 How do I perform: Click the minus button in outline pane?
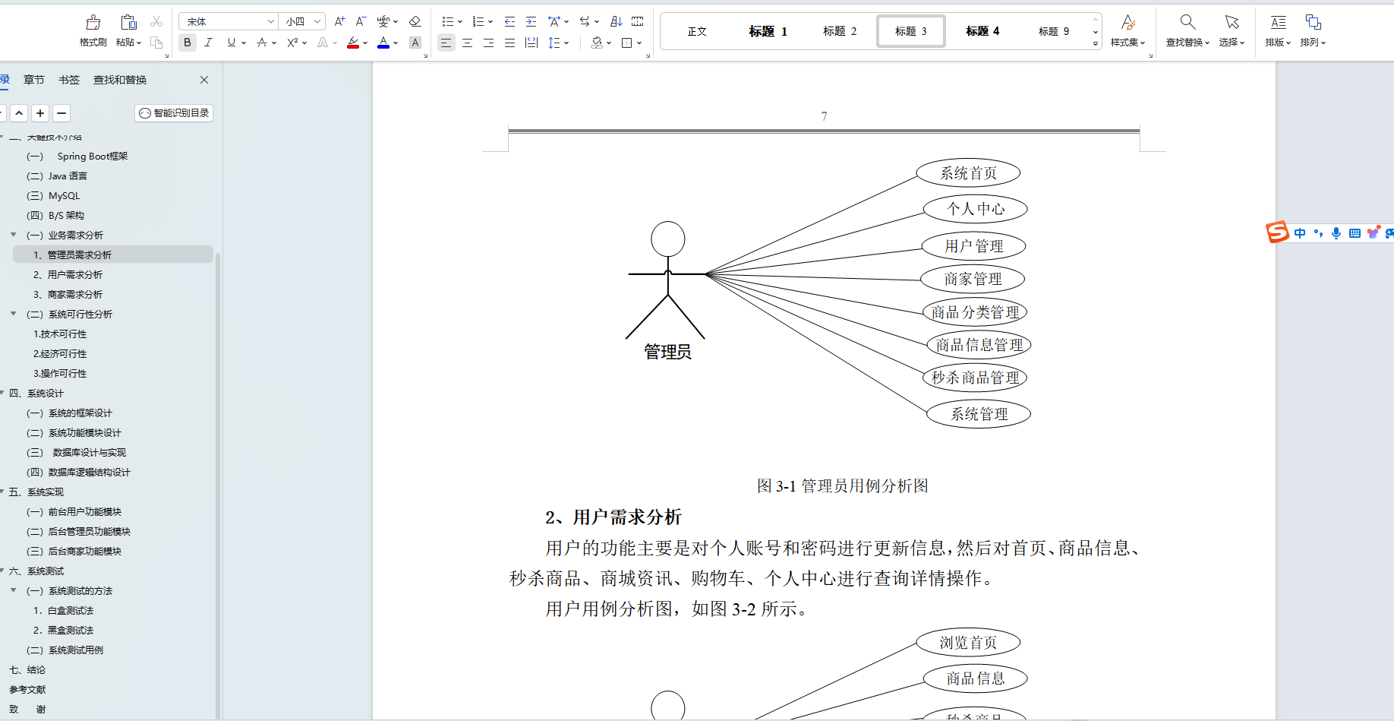61,113
